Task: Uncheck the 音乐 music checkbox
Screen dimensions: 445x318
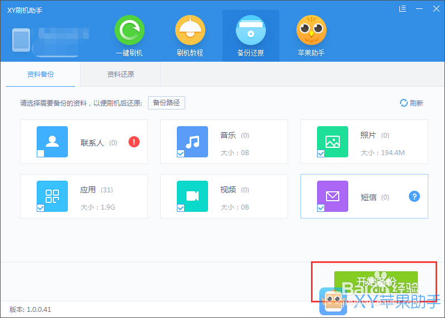Action: pyautogui.click(x=181, y=153)
